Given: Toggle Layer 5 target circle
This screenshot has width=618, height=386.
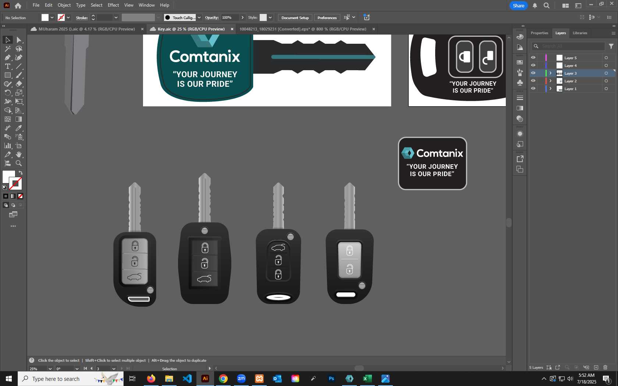Looking at the screenshot, I should point(606,58).
